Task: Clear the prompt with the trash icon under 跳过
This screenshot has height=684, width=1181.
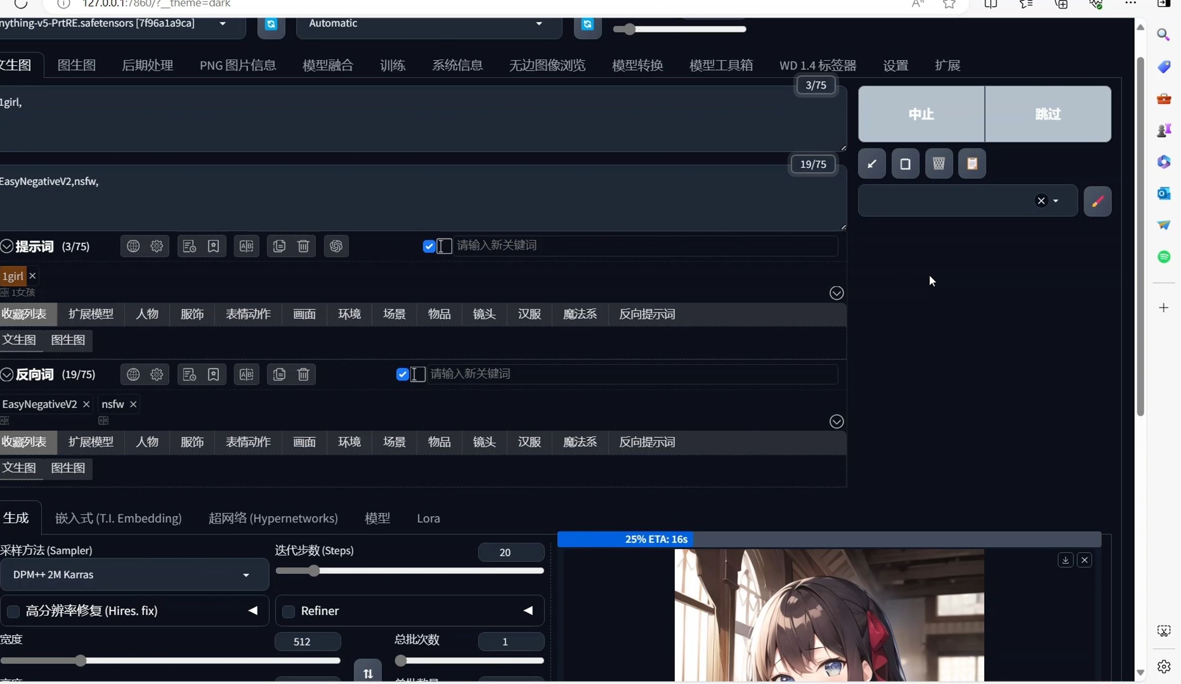Action: click(938, 164)
